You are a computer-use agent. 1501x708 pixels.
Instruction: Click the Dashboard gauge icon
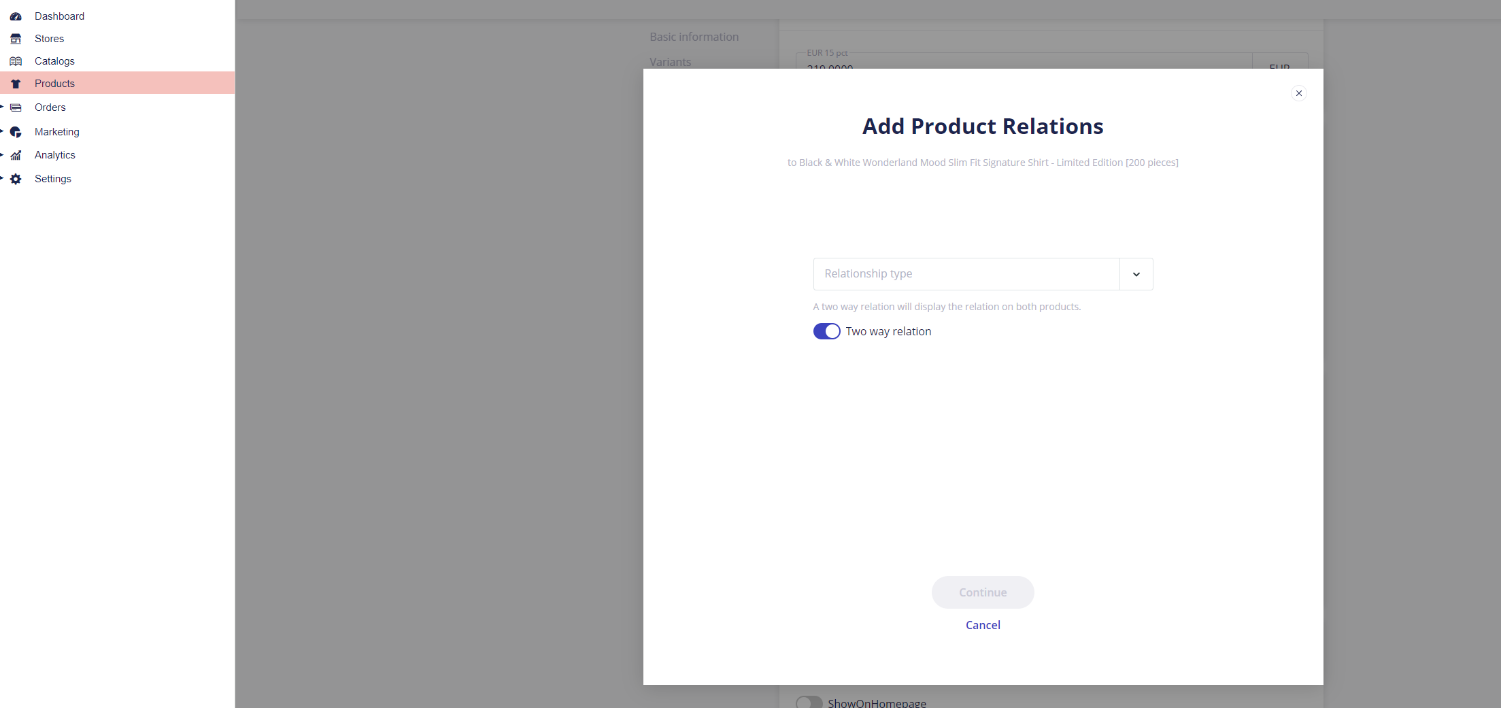tap(16, 16)
